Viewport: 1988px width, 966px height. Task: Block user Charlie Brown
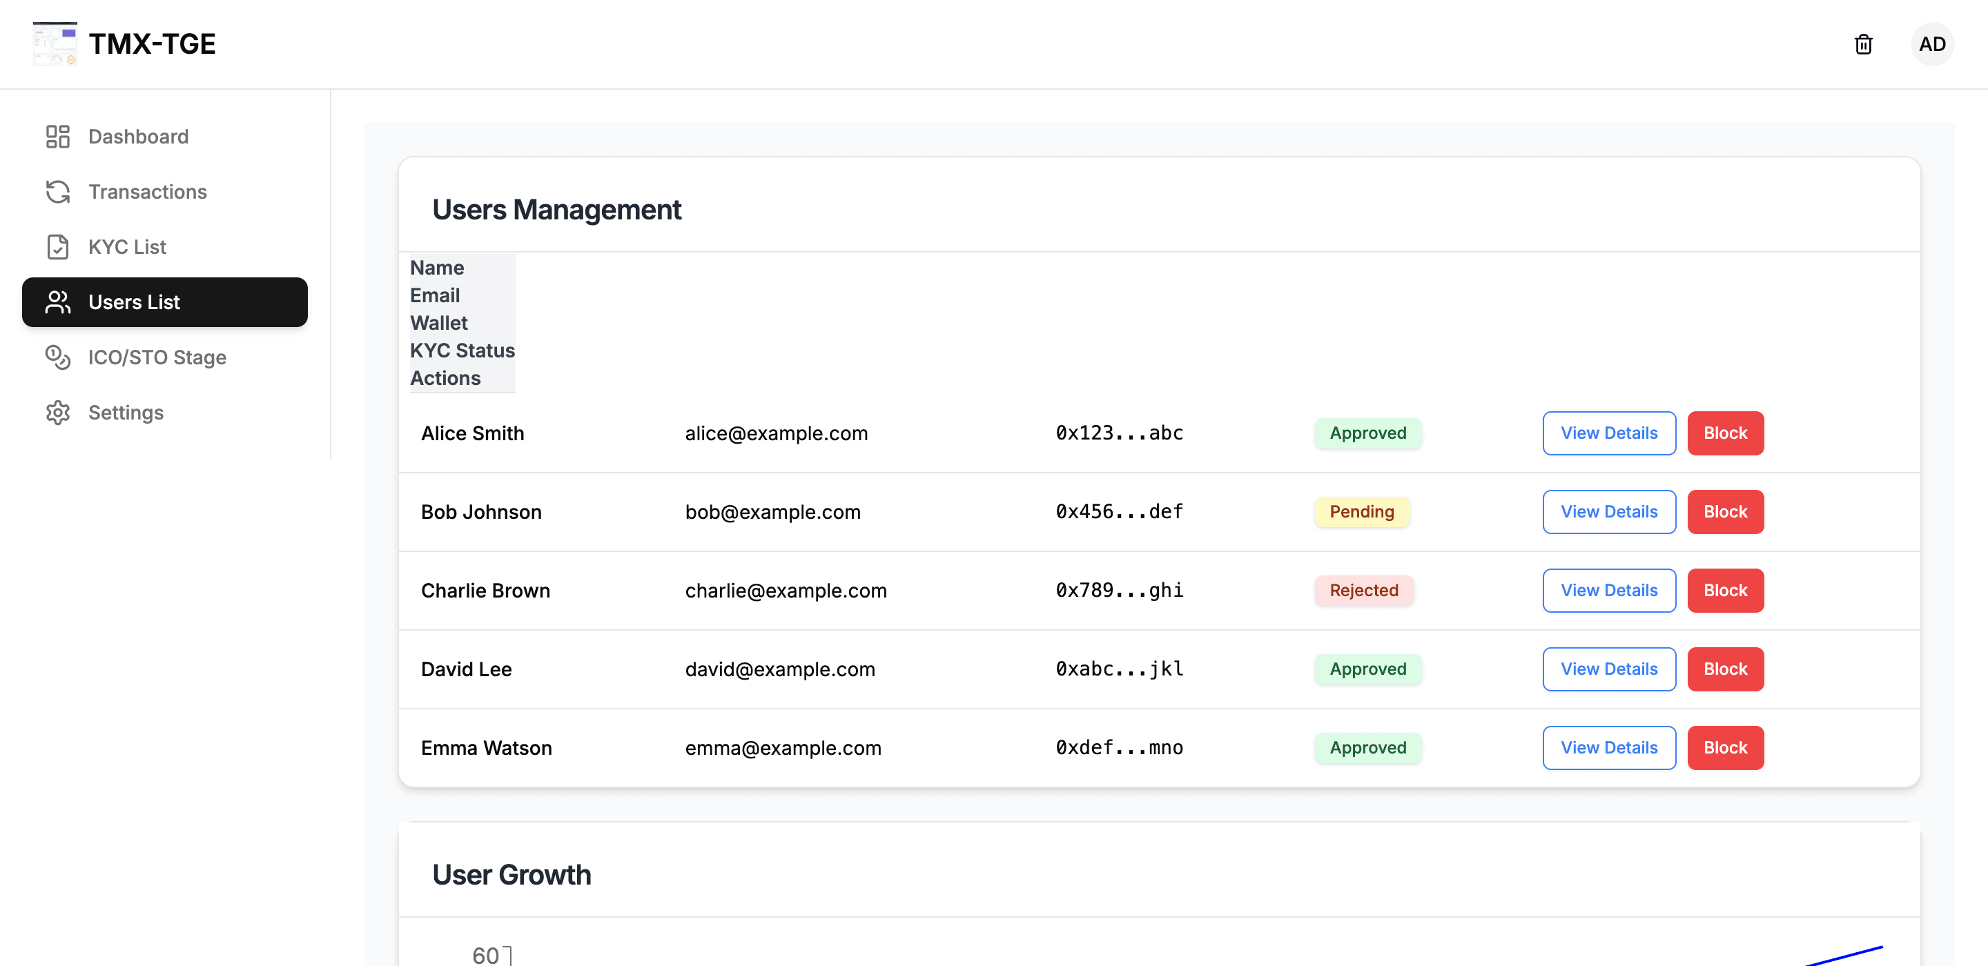pos(1726,590)
